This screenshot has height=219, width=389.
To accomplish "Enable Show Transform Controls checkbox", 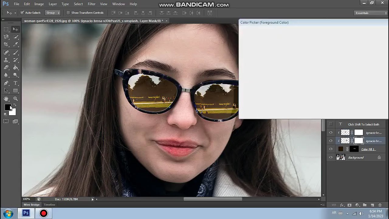I will [x=68, y=13].
